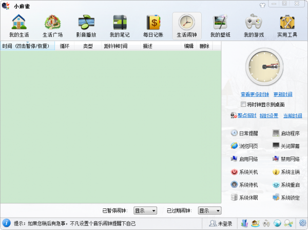Launch 影音播放 media player
The width and height of the screenshot is (308, 230).
tap(86, 26)
